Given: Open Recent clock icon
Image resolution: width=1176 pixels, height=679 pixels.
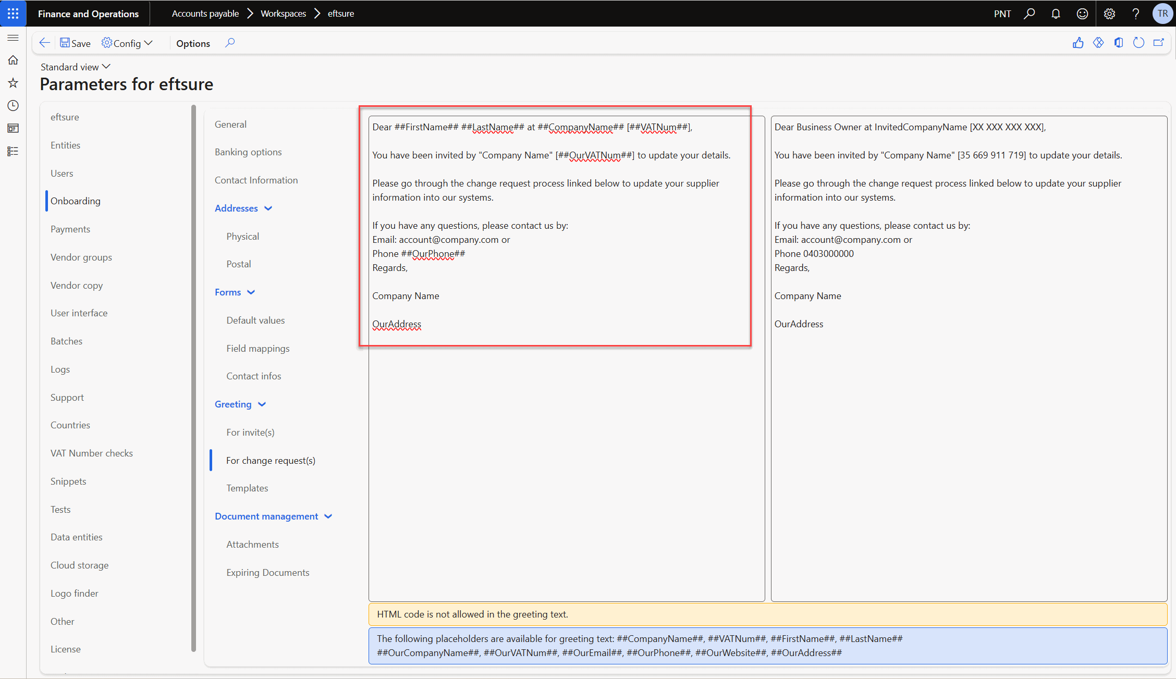Looking at the screenshot, I should tap(13, 106).
